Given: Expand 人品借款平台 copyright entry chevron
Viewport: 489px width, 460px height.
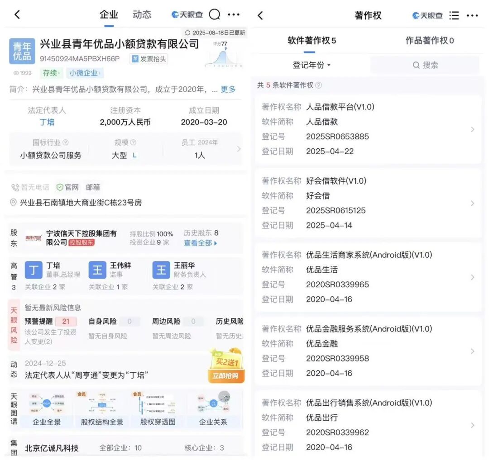Looking at the screenshot, I should point(472,129).
